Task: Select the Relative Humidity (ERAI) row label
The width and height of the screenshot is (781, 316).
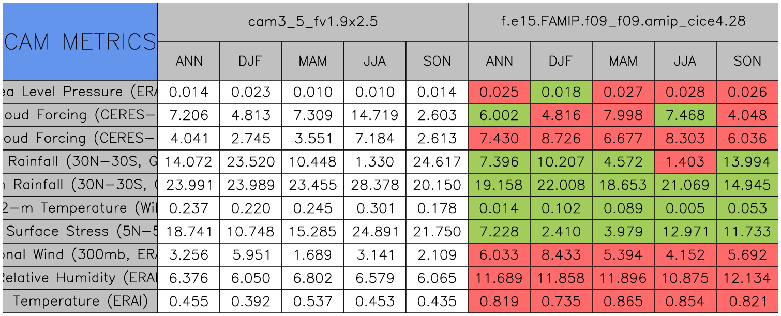Action: 80,278
